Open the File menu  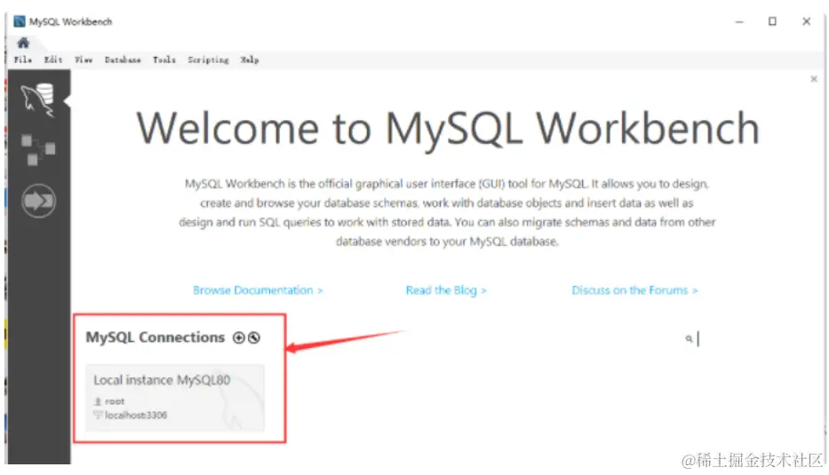[23, 59]
